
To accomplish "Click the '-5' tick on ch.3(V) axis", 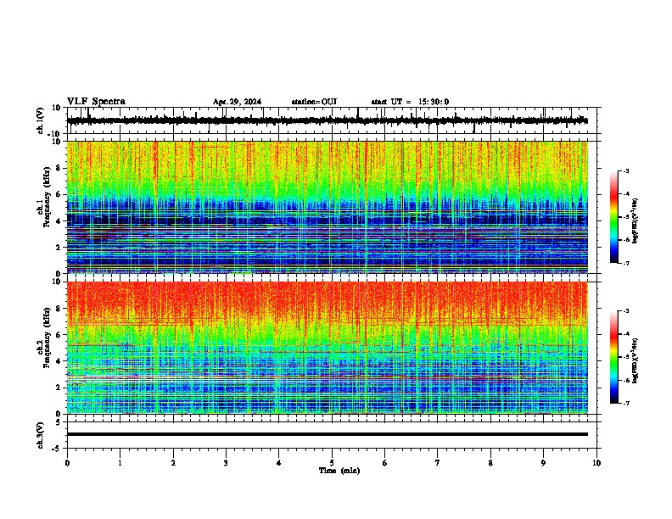I will [58, 449].
